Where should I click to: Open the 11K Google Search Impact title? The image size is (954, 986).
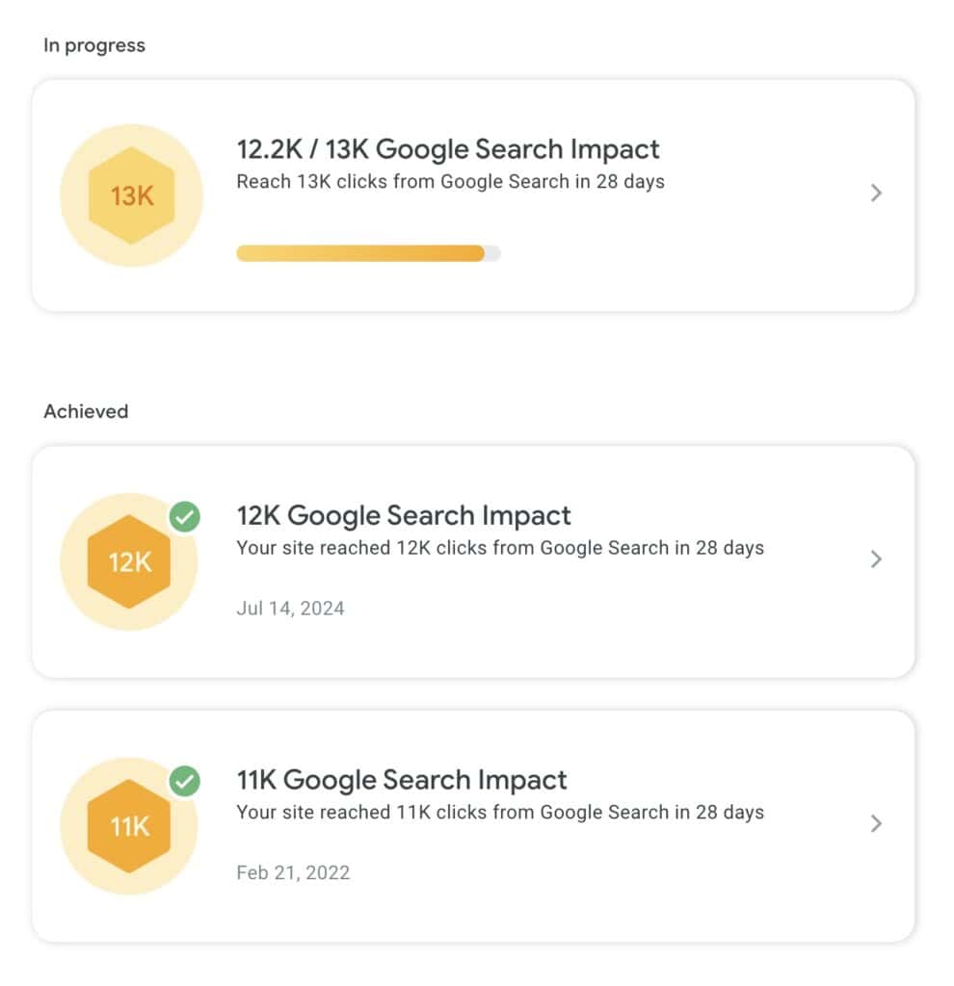402,780
